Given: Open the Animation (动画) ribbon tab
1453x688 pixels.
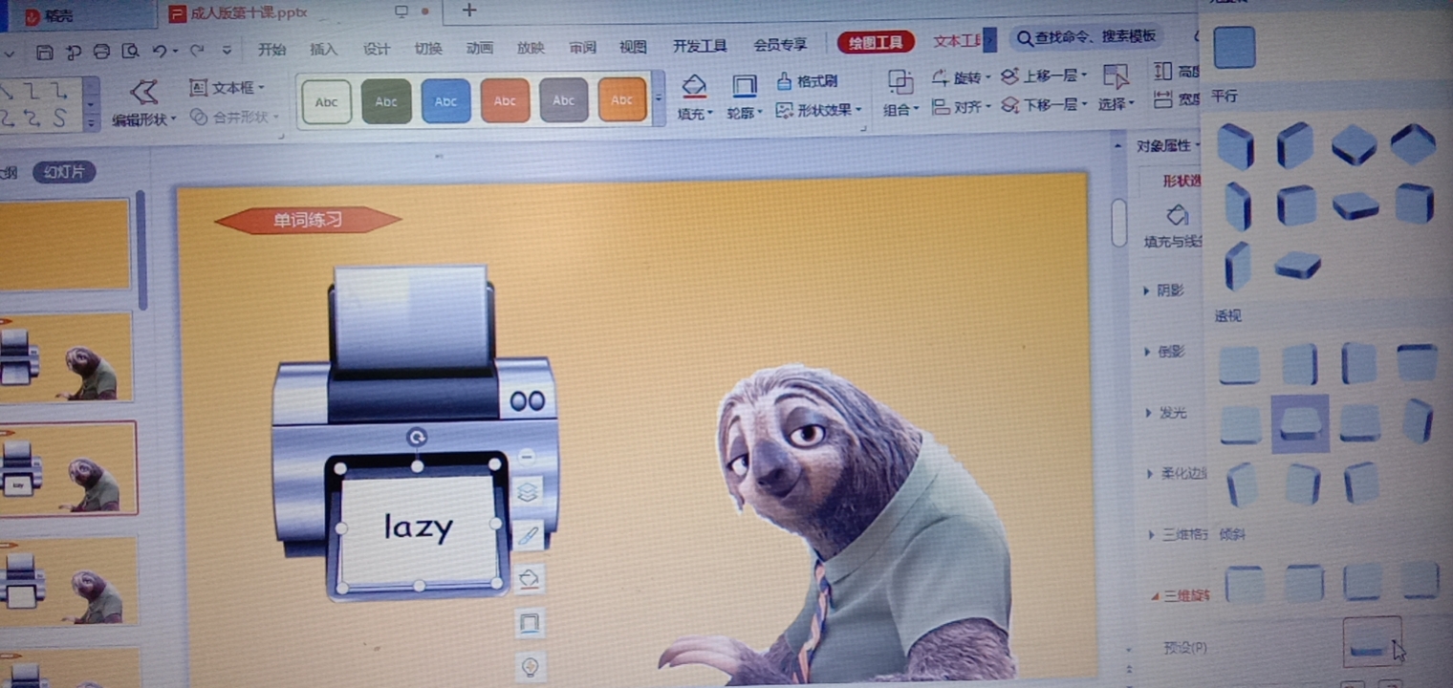Looking at the screenshot, I should [x=479, y=48].
